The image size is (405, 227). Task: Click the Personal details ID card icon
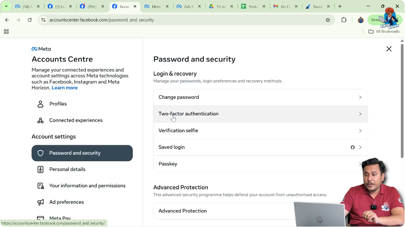(x=40, y=170)
